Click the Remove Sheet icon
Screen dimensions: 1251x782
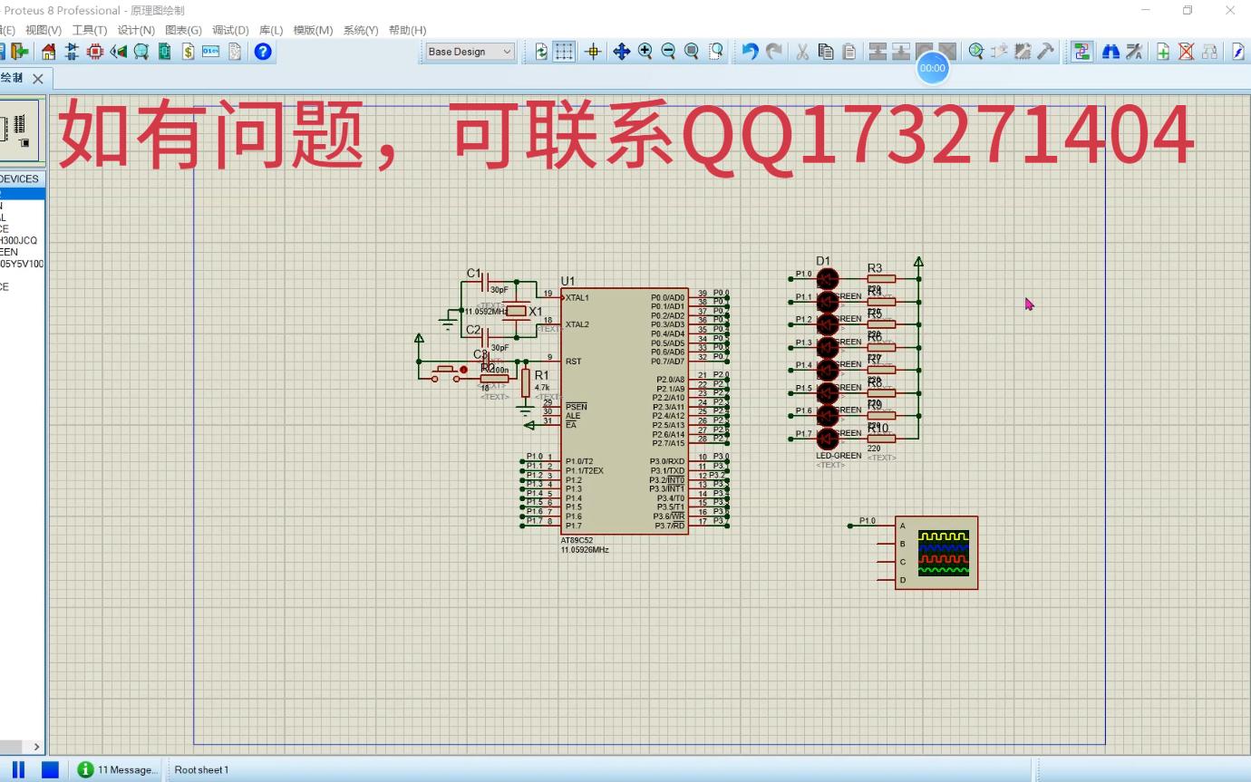point(1186,52)
